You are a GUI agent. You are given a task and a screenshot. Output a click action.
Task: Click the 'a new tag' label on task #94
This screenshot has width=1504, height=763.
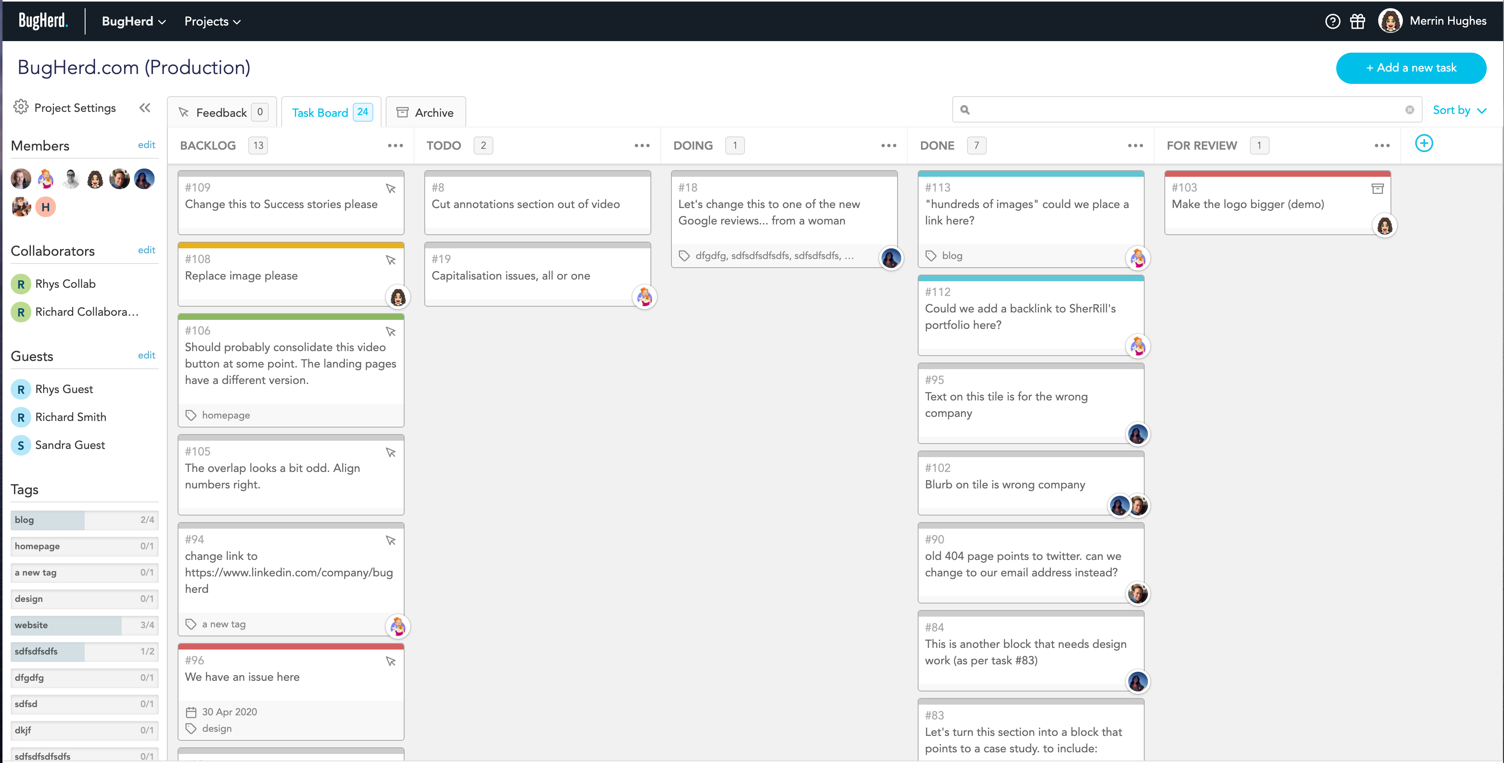click(x=224, y=624)
